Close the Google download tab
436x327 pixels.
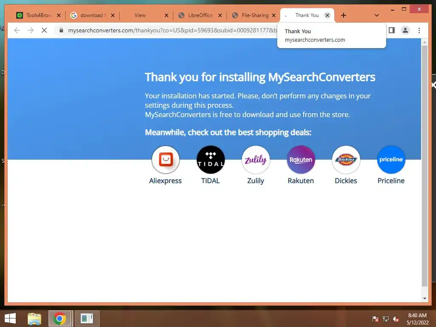tap(112, 16)
